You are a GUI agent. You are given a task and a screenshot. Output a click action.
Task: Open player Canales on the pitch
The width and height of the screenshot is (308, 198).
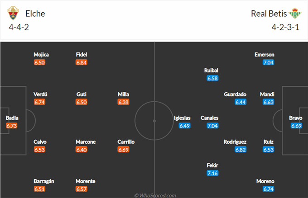209,118
